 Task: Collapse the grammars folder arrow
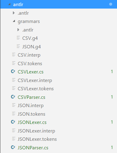pos(14,21)
